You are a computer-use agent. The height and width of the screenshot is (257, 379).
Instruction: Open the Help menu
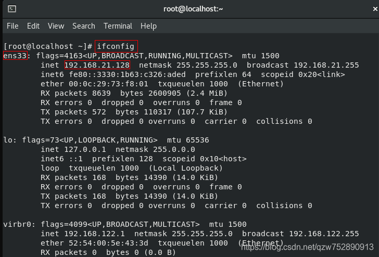pos(149,26)
